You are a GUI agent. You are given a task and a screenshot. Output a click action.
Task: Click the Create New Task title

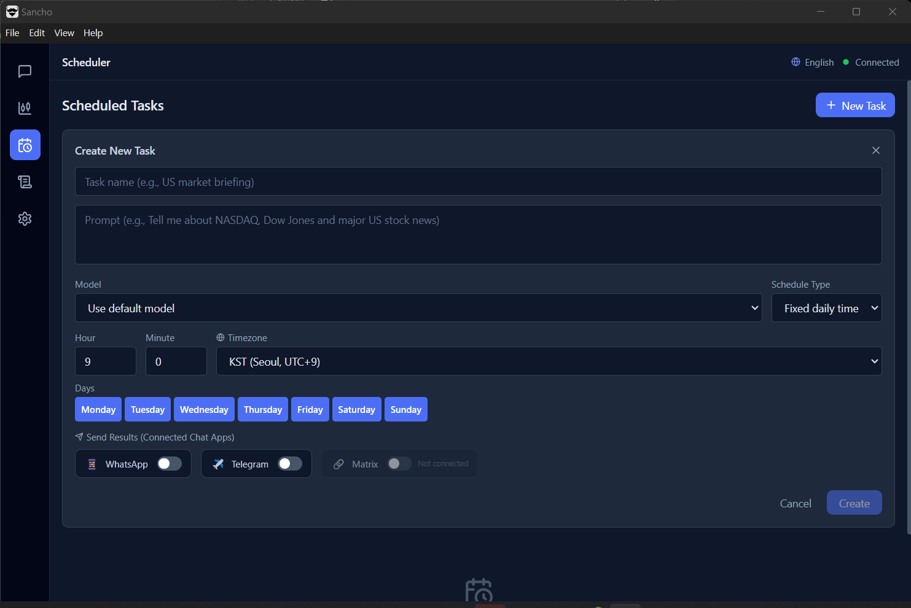point(115,151)
